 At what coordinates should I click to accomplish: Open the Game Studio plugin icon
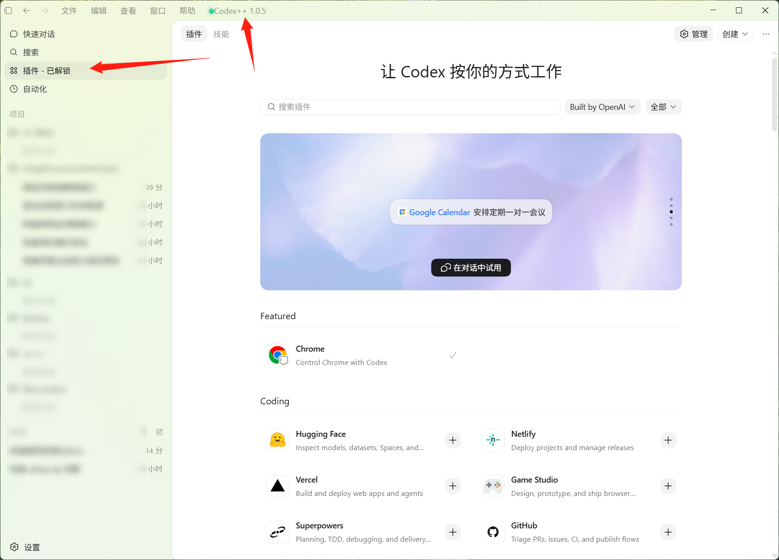click(x=493, y=486)
